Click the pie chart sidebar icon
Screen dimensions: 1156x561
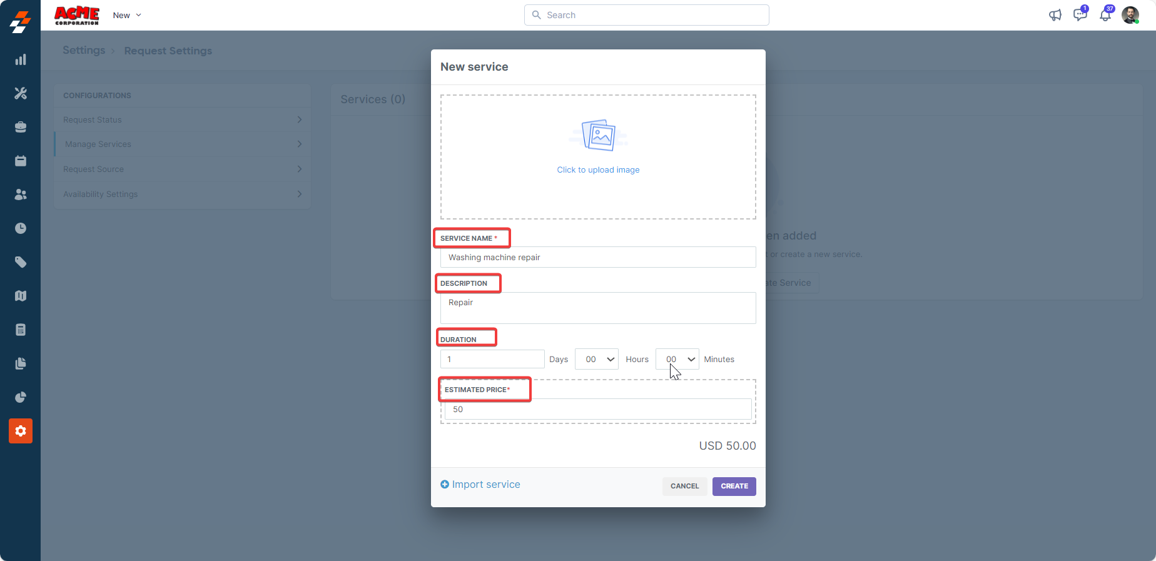coord(21,397)
